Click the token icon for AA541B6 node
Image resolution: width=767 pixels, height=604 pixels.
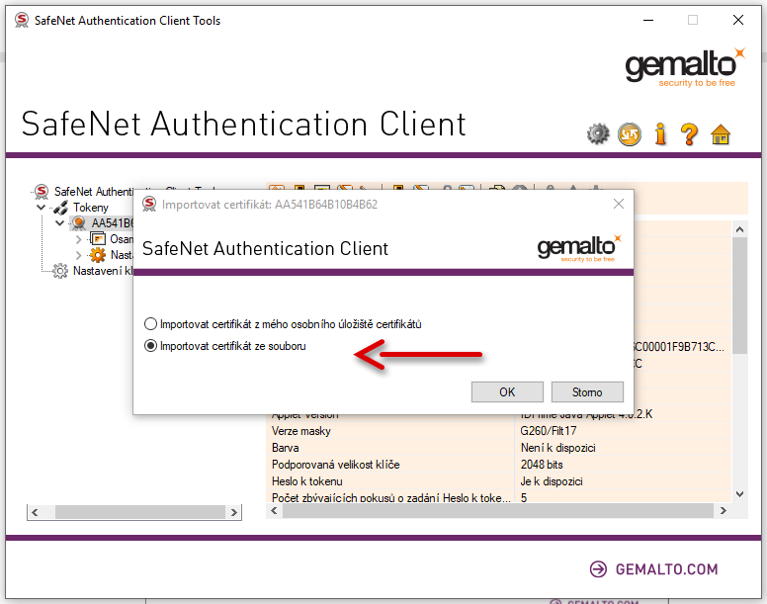78,223
